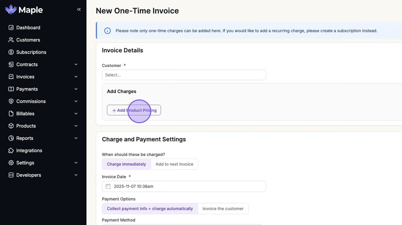Expand the Contracts menu chevron
Image resolution: width=402 pixels, height=225 pixels.
coord(76,64)
